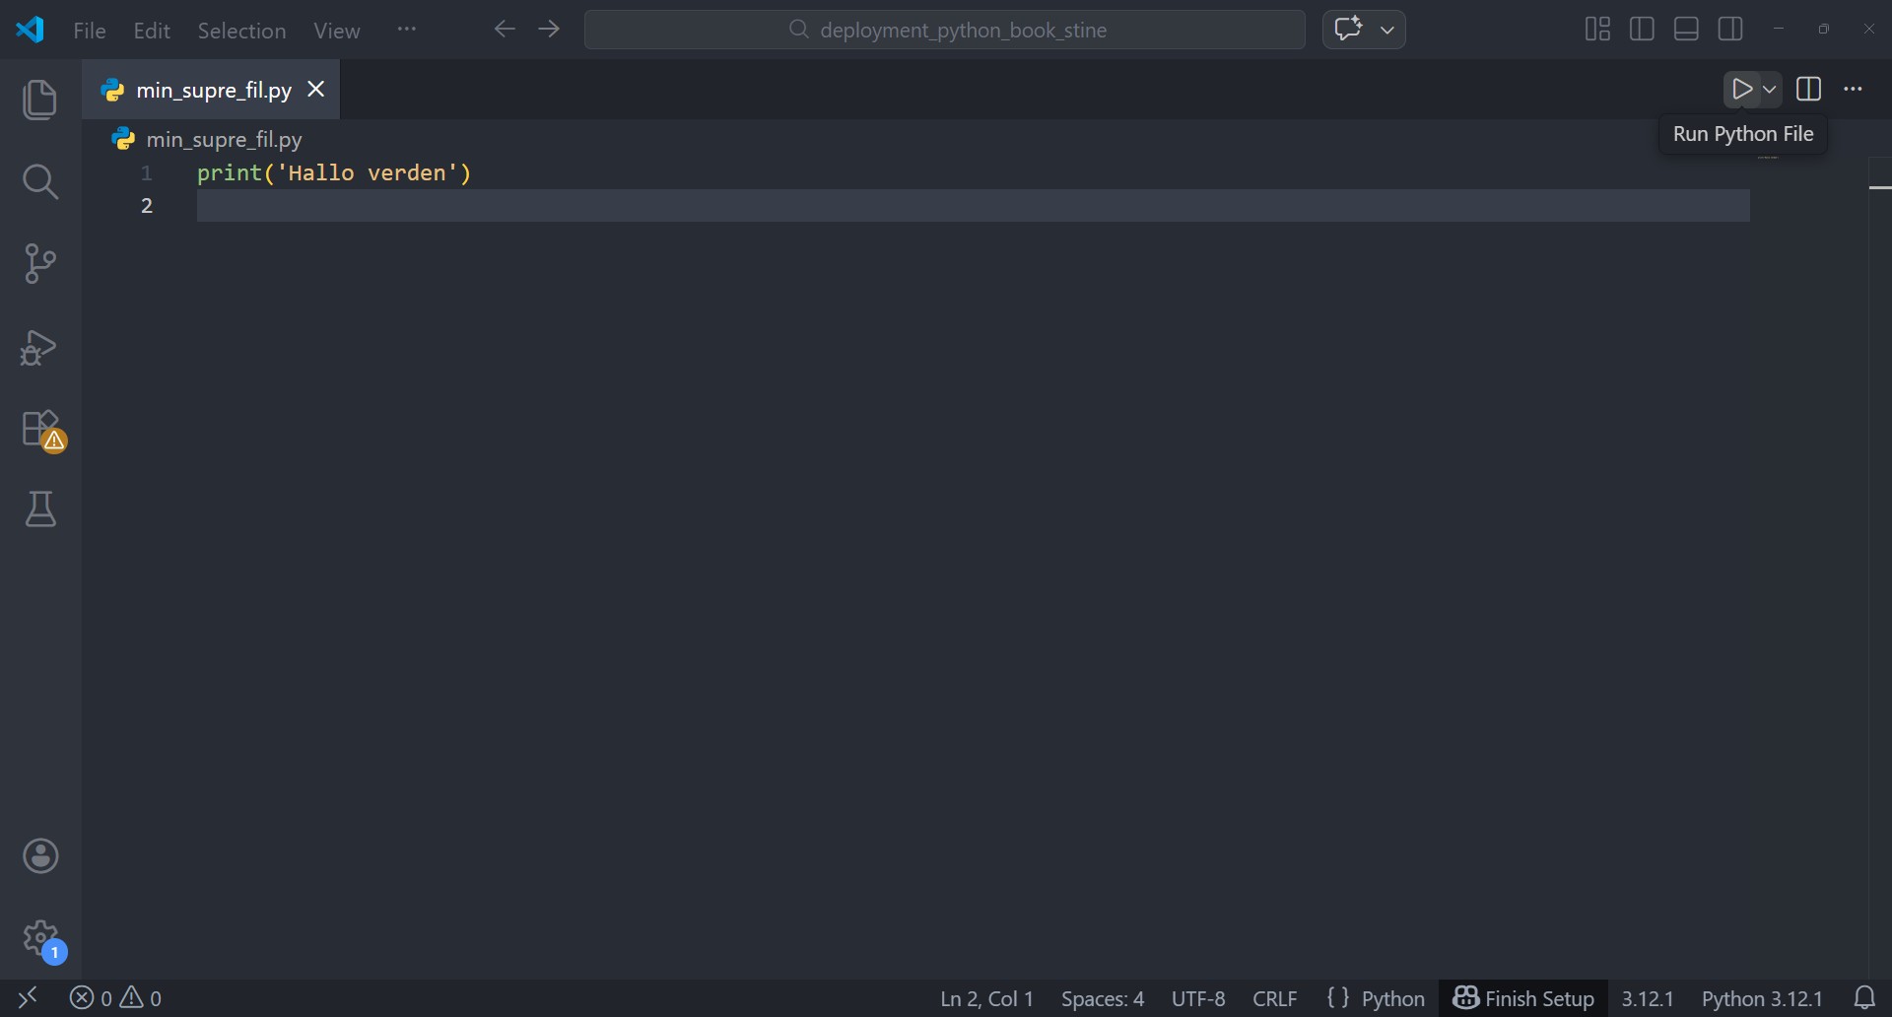Viewport: 1892px width, 1017px height.
Task: Open the Manage gear icon
Action: (x=40, y=939)
